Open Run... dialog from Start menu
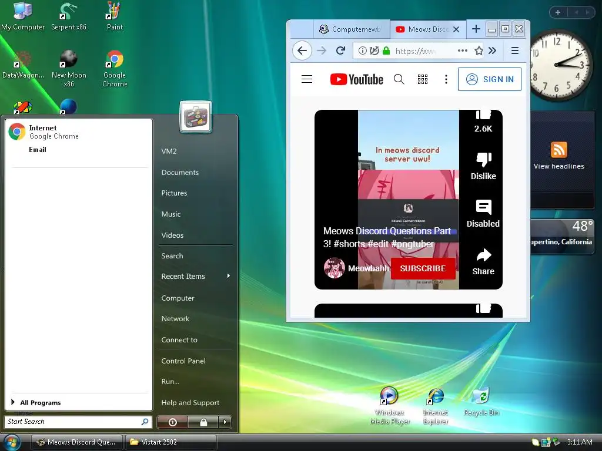The height and width of the screenshot is (451, 602). pyautogui.click(x=170, y=382)
